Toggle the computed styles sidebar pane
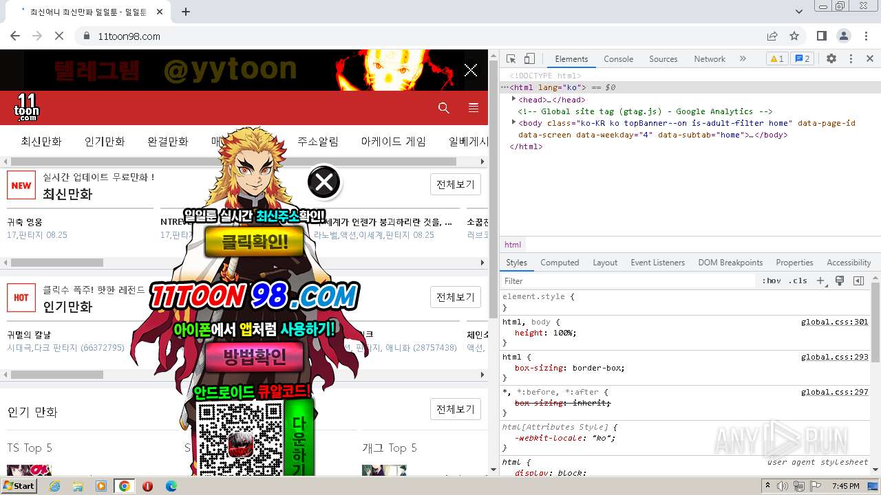The width and height of the screenshot is (881, 495). coord(858,280)
